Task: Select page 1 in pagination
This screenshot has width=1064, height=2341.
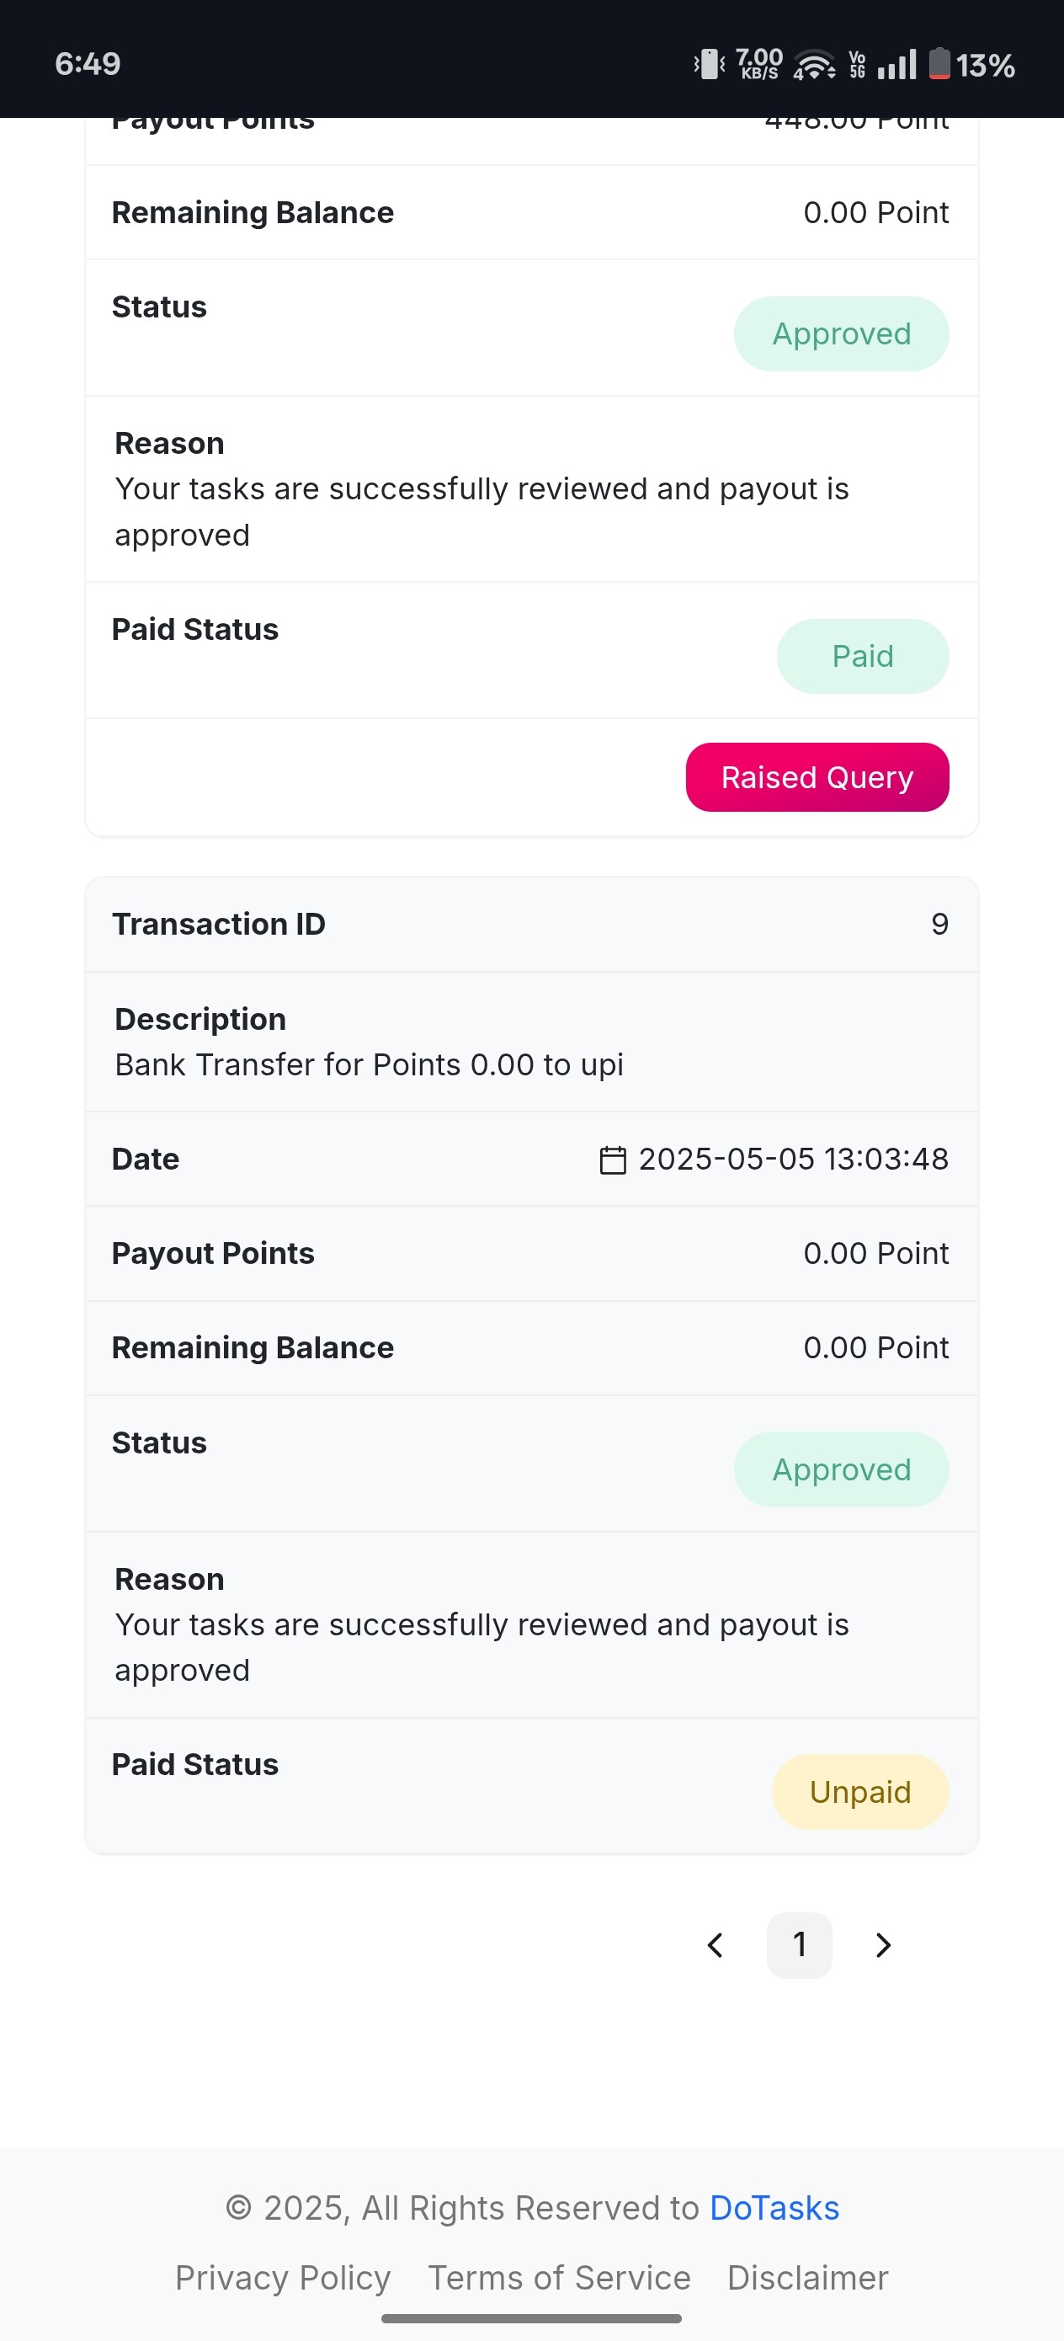Action: [x=800, y=1944]
